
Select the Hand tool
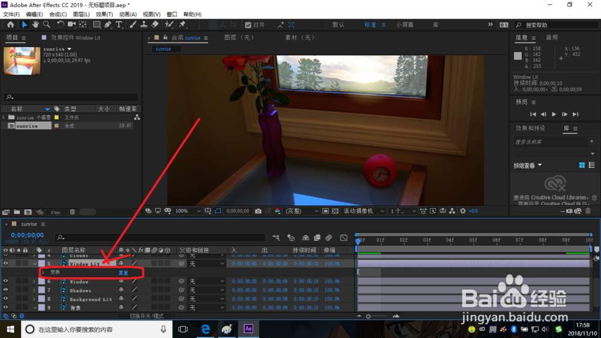[x=35, y=25]
